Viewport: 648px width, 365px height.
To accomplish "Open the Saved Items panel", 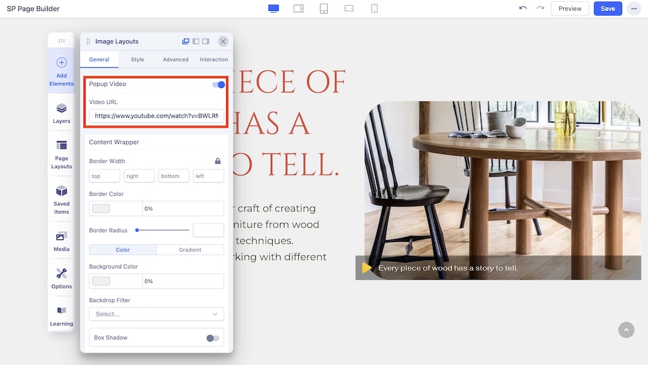I will (62, 199).
